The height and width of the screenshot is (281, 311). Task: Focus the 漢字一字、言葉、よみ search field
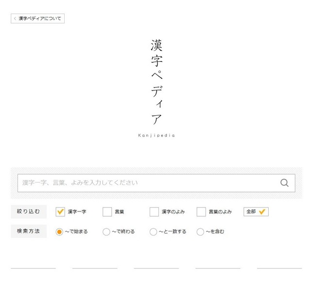pyautogui.click(x=146, y=183)
